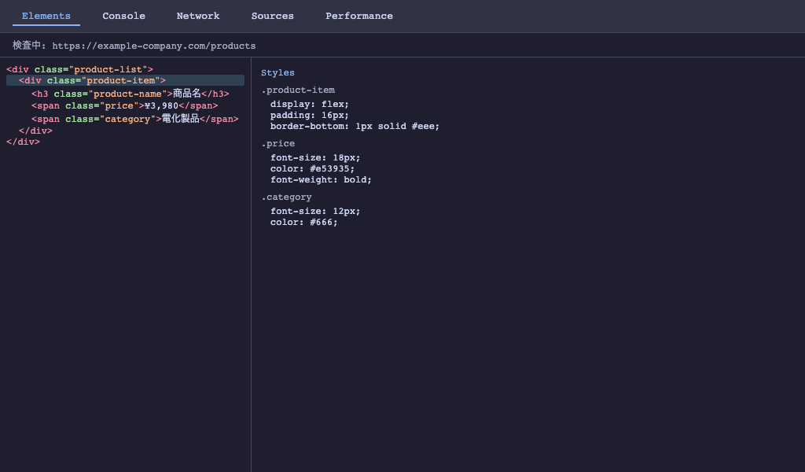This screenshot has height=472, width=805.
Task: Select the highlighted product-item div node
Action: (92, 80)
